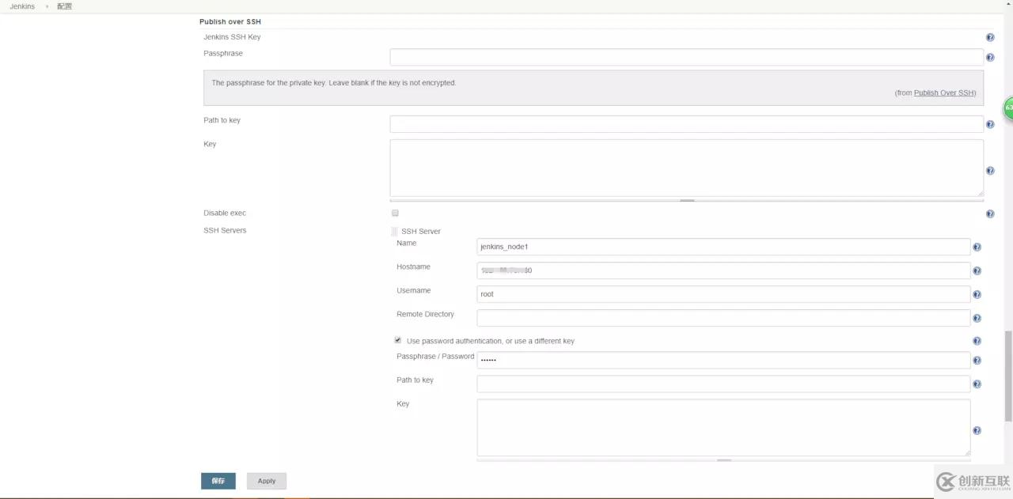Click into the SSH server Key textarea
The width and height of the screenshot is (1013, 499).
pos(723,428)
